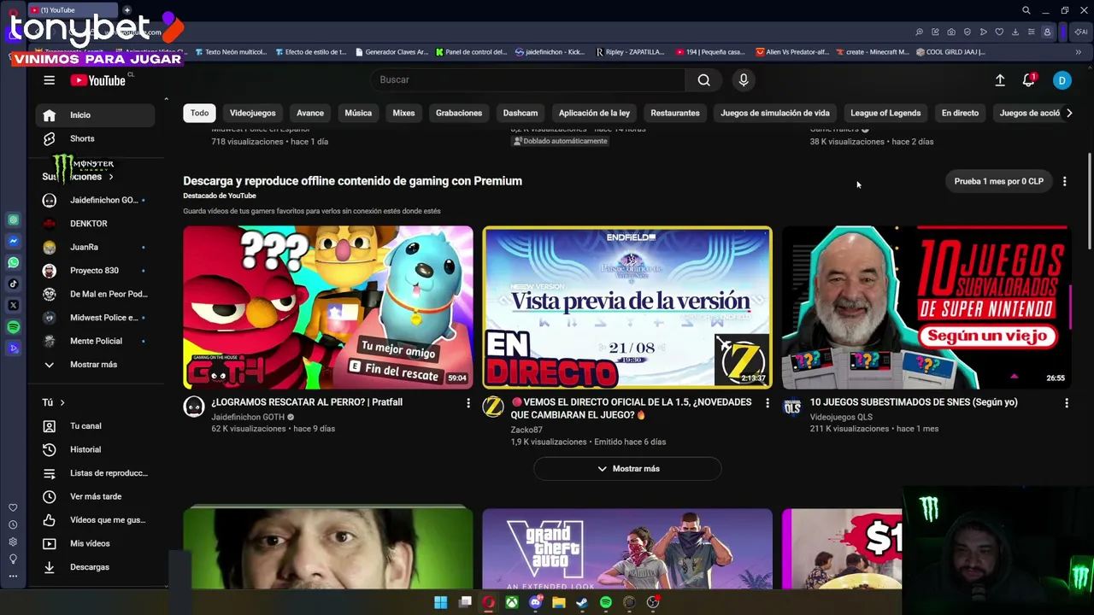Select the En directo filter chip
Screen dimensions: 1094x615
(x=960, y=113)
